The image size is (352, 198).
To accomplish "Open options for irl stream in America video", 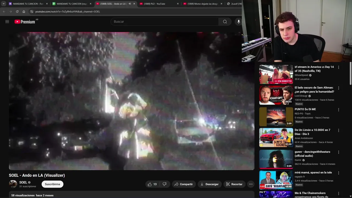I will click(x=339, y=67).
